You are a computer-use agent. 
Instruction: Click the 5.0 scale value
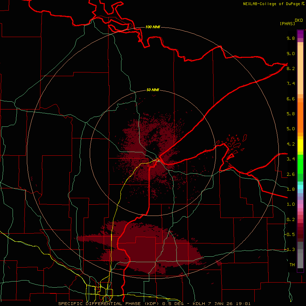291,129
